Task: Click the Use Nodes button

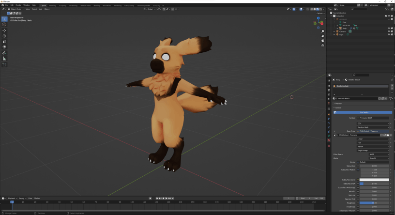Action: click(x=363, y=112)
